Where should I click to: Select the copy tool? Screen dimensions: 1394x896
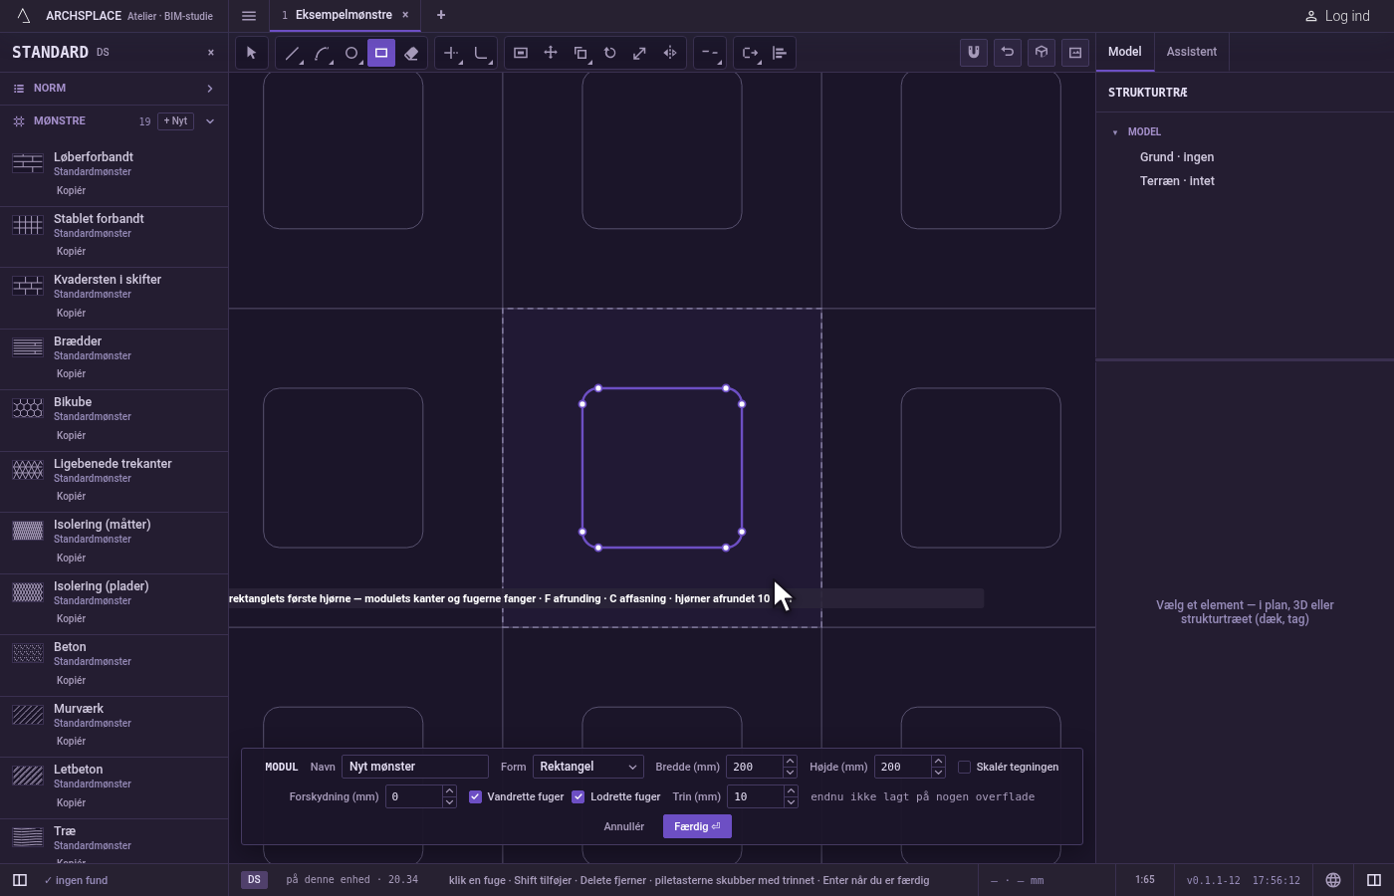point(581,53)
